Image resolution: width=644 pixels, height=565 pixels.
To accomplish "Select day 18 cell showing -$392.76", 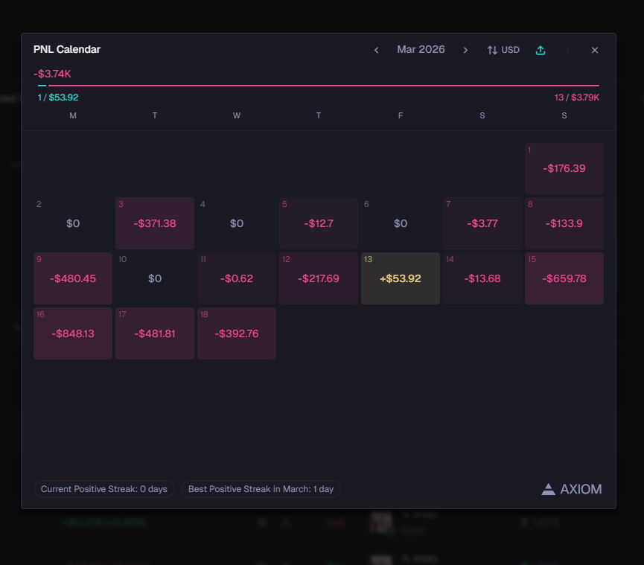I will pyautogui.click(x=237, y=333).
